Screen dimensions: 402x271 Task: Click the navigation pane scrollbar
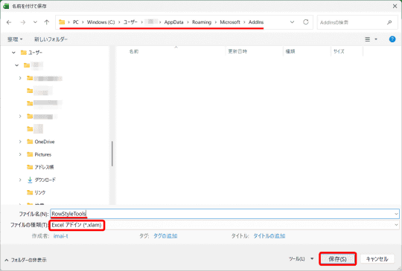[112, 154]
